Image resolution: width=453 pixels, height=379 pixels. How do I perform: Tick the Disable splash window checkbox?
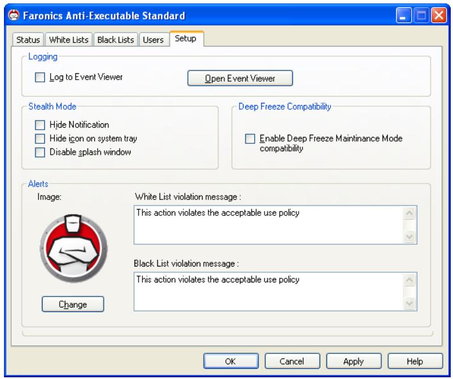point(40,152)
